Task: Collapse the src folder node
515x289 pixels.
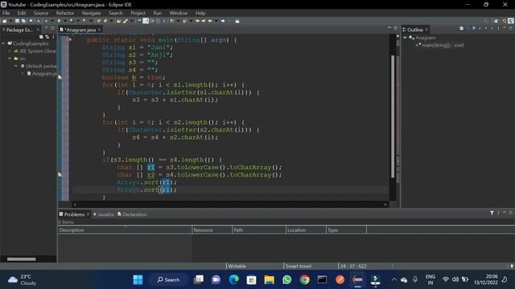Action: 10,59
